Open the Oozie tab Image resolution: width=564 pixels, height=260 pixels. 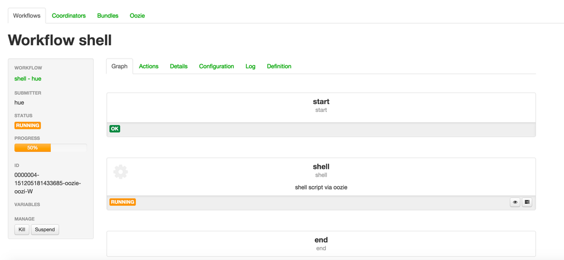(x=137, y=16)
